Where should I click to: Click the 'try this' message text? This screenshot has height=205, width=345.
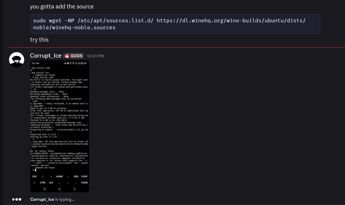click(x=39, y=40)
